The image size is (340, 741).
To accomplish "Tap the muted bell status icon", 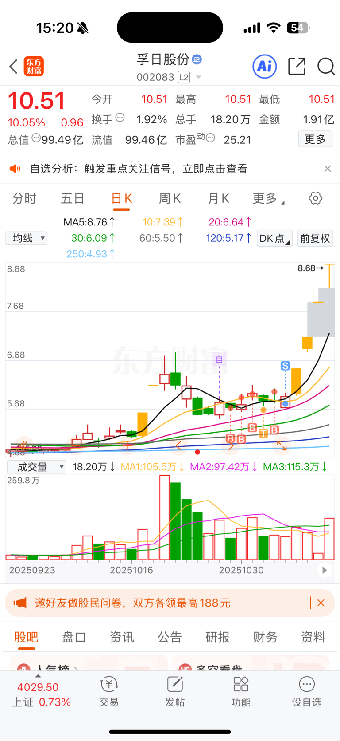I will pos(83,28).
